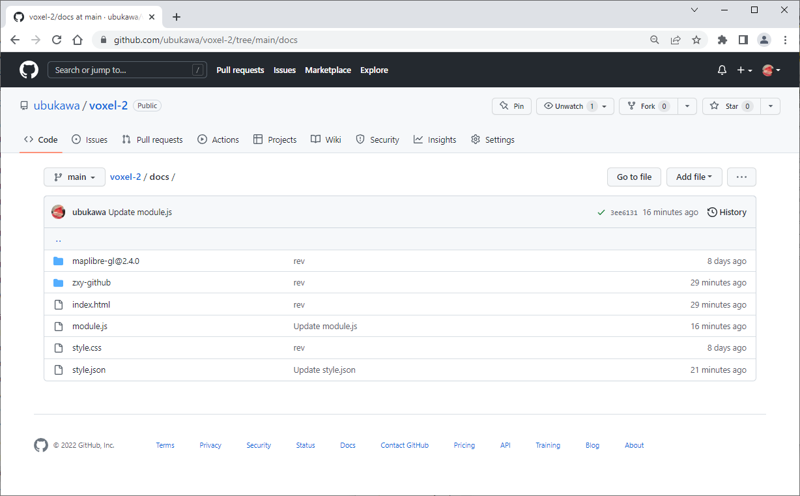The height and width of the screenshot is (496, 800).
Task: Expand the star lists dropdown arrow
Action: 771,106
